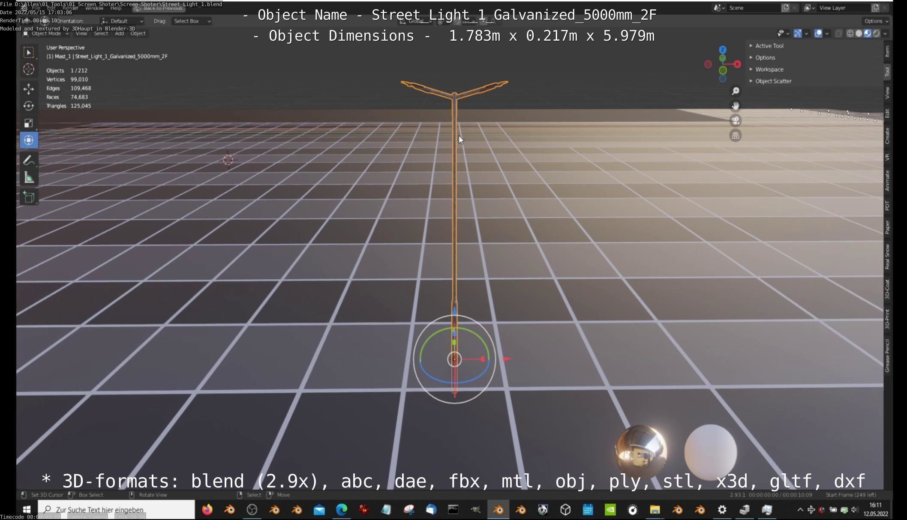The width and height of the screenshot is (907, 520).
Task: Open the Select Box drag dropdown
Action: 192,21
